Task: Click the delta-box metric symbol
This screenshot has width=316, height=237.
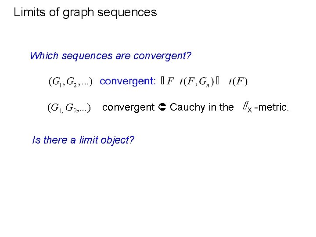Action: (247, 107)
